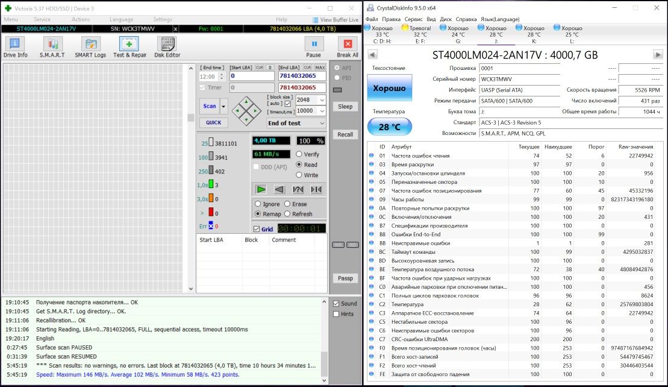Viewport: 668px width, 387px height.
Task: Open Victoria Service menu
Action: click(42, 20)
